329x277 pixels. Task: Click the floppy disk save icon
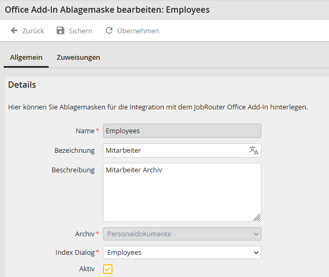(x=60, y=31)
